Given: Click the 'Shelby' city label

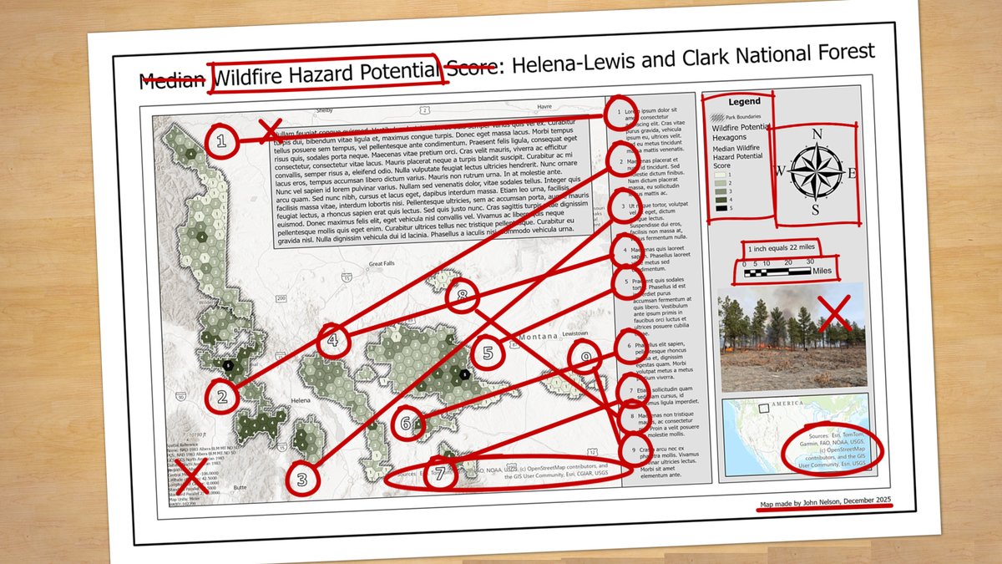Looking at the screenshot, I should coord(324,109).
